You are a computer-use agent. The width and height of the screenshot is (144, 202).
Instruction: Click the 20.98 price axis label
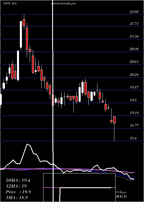coord(134,49)
